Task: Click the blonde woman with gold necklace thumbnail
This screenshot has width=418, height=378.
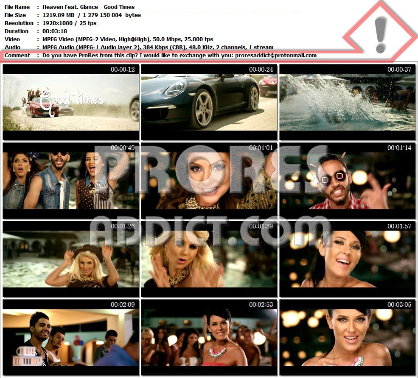Action: (209, 259)
